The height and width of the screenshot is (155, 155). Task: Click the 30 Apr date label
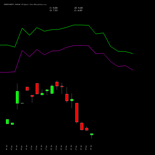[x=91, y=148]
